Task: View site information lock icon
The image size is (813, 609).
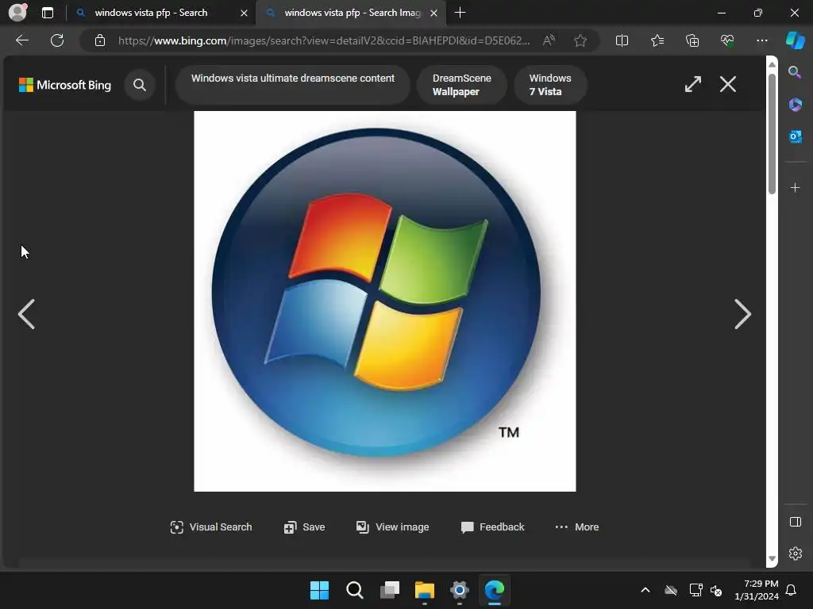Action: pyautogui.click(x=100, y=40)
